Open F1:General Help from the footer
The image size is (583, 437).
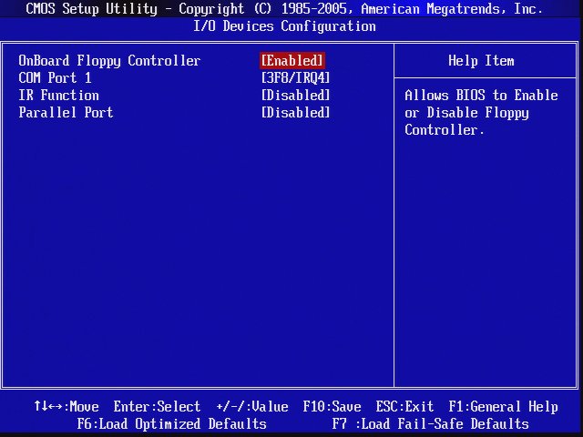[503, 407]
